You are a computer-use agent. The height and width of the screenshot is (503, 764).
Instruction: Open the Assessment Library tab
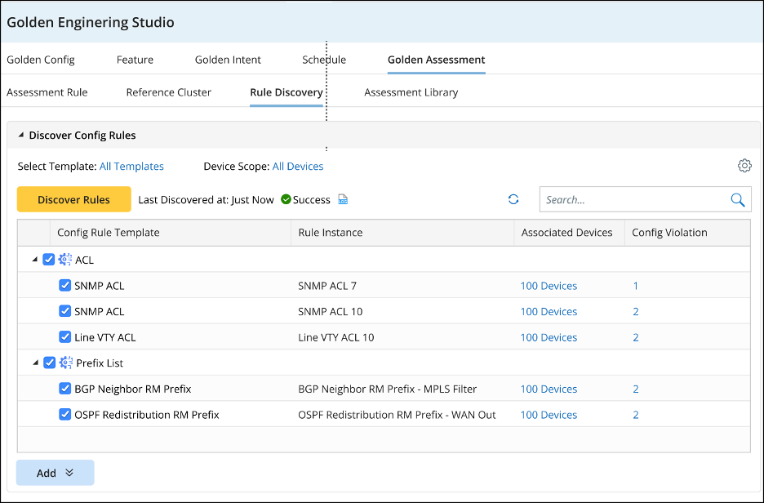pyautogui.click(x=411, y=92)
